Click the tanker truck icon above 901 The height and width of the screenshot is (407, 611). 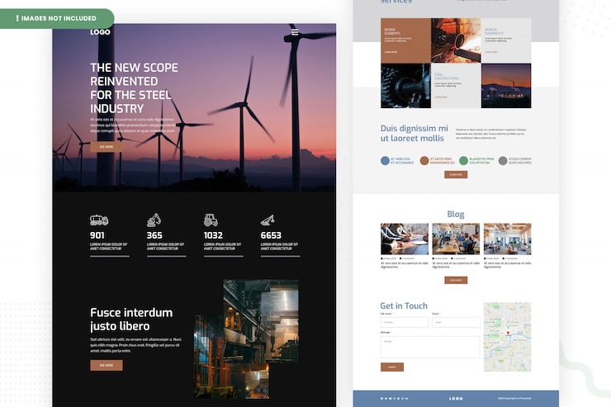pyautogui.click(x=99, y=220)
